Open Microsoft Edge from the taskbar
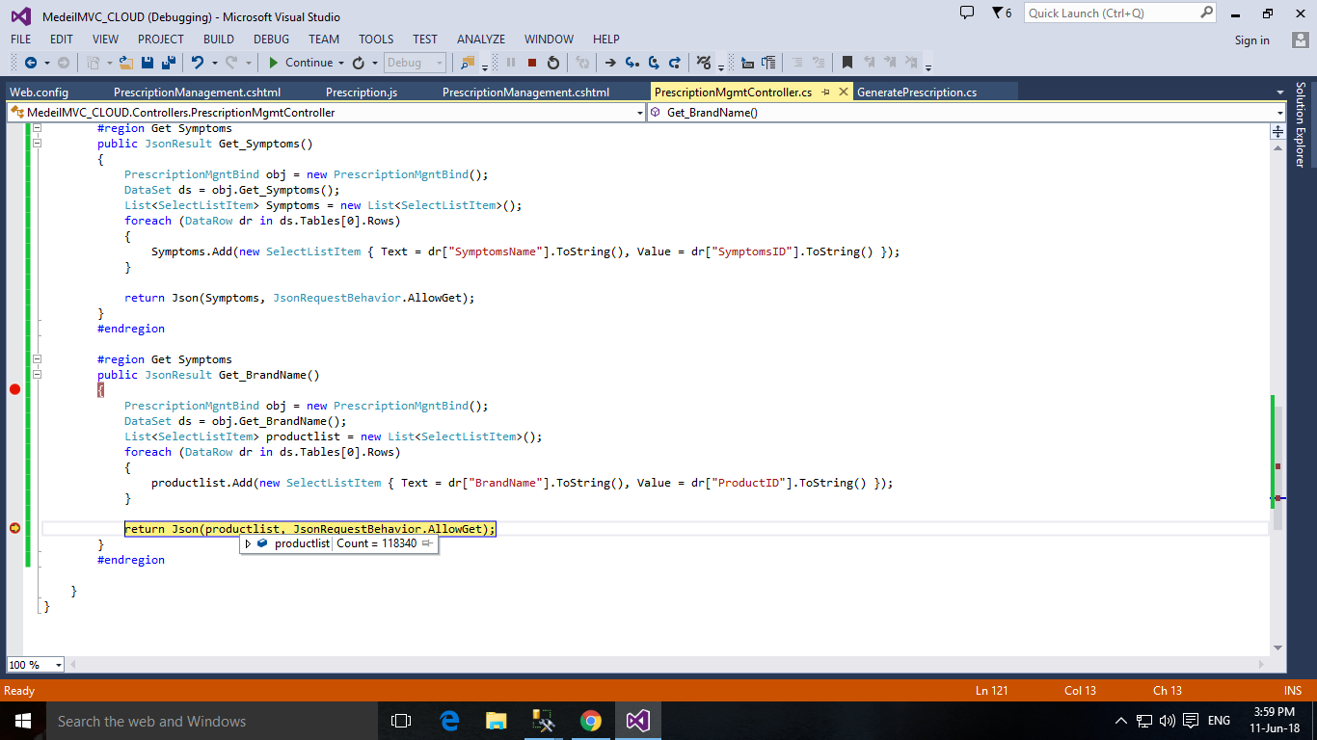 [449, 721]
